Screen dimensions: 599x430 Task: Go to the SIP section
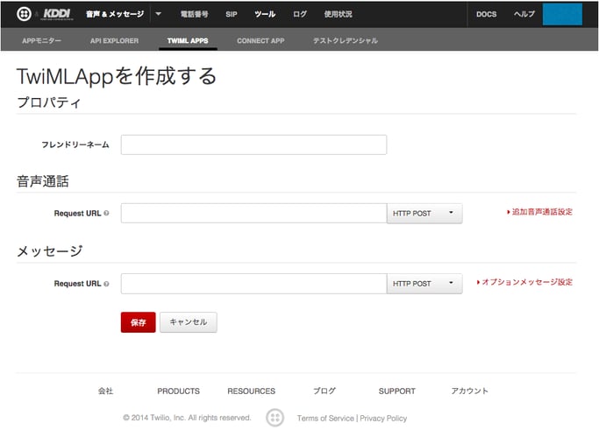pyautogui.click(x=232, y=14)
